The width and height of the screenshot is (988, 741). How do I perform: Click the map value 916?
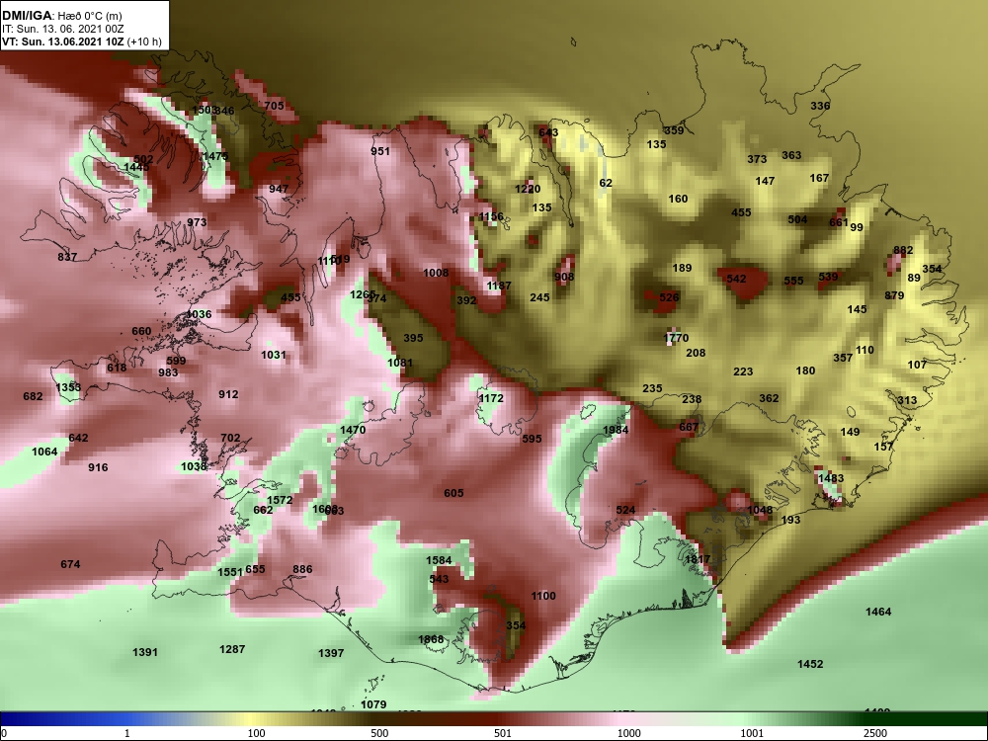pos(98,467)
